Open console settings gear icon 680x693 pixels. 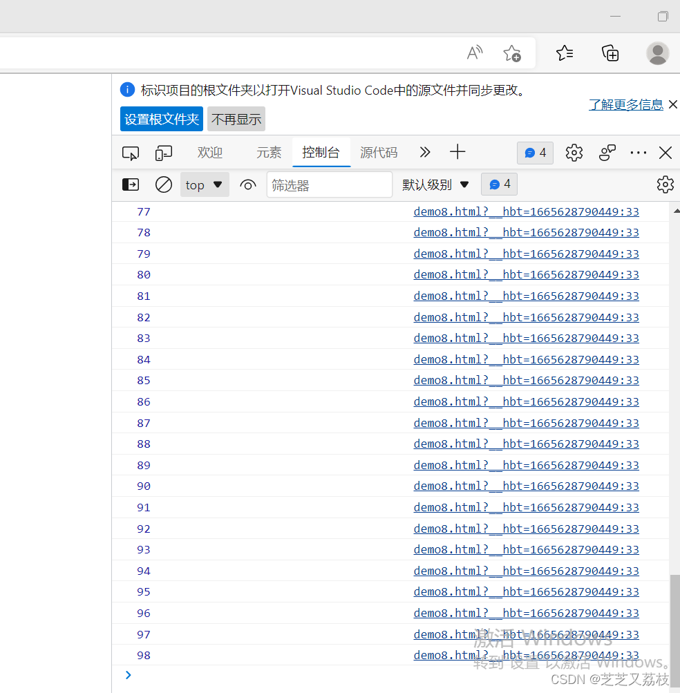coord(665,184)
